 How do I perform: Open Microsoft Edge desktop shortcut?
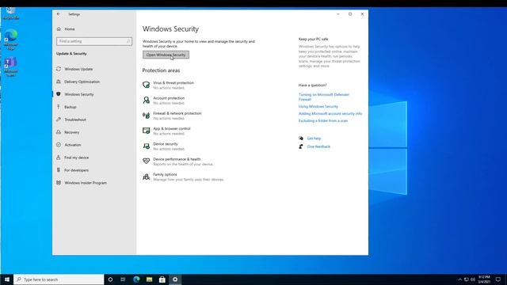click(x=10, y=40)
